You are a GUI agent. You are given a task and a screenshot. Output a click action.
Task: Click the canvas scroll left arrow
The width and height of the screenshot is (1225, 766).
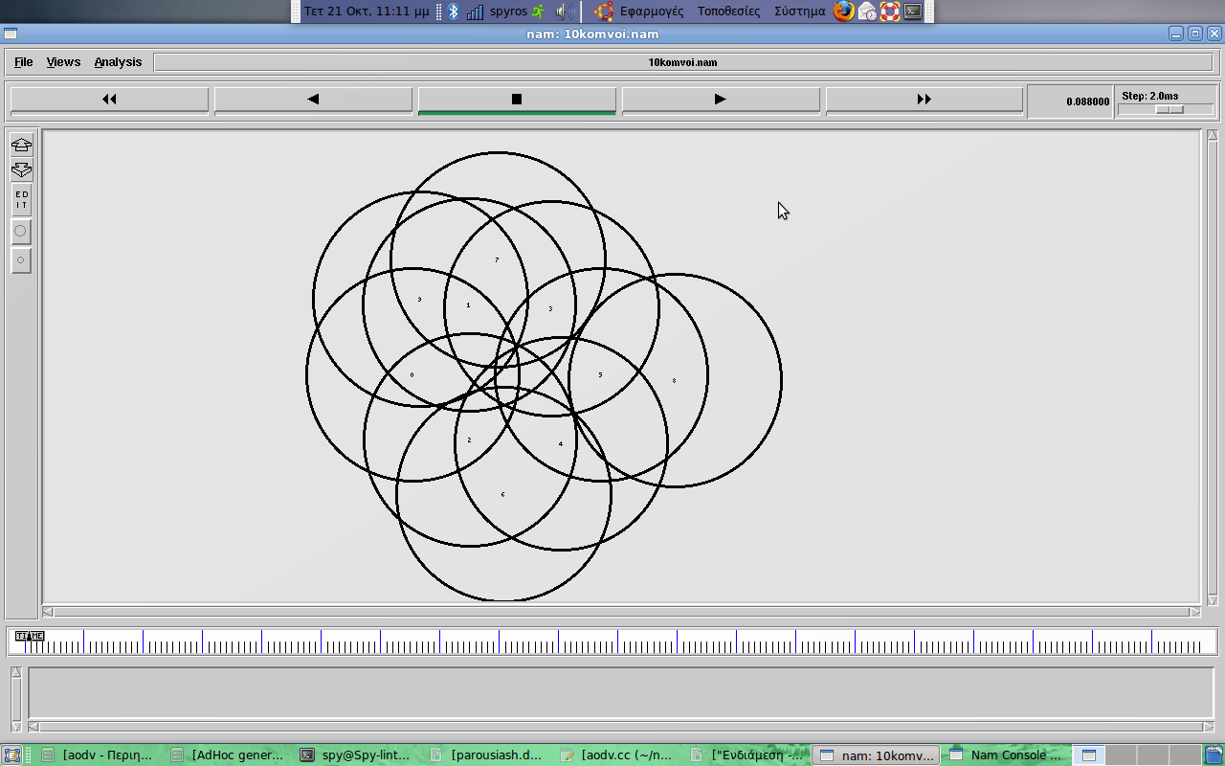pyautogui.click(x=49, y=612)
